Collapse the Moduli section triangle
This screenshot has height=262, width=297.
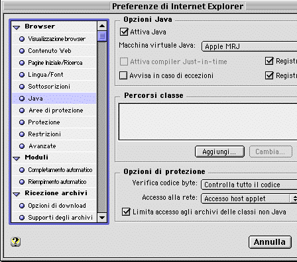17,158
